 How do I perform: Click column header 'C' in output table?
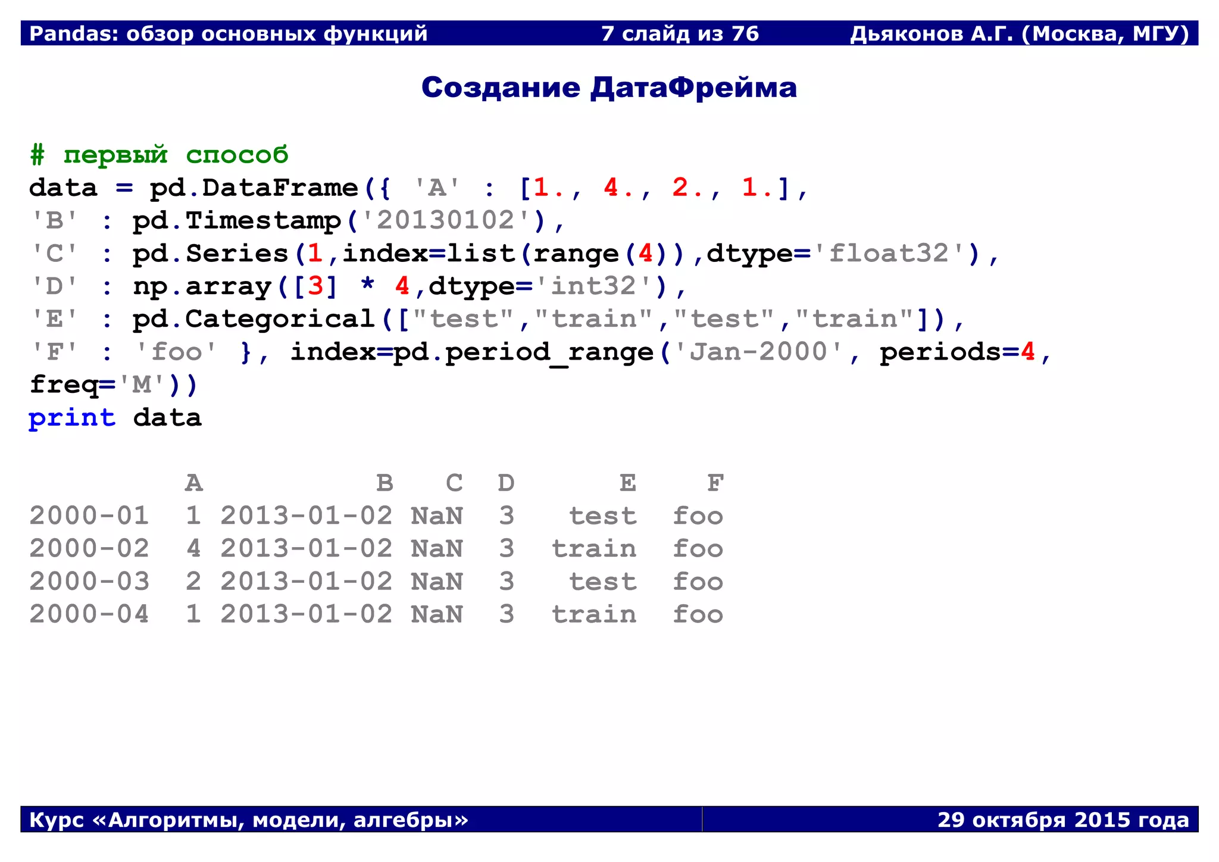[454, 483]
